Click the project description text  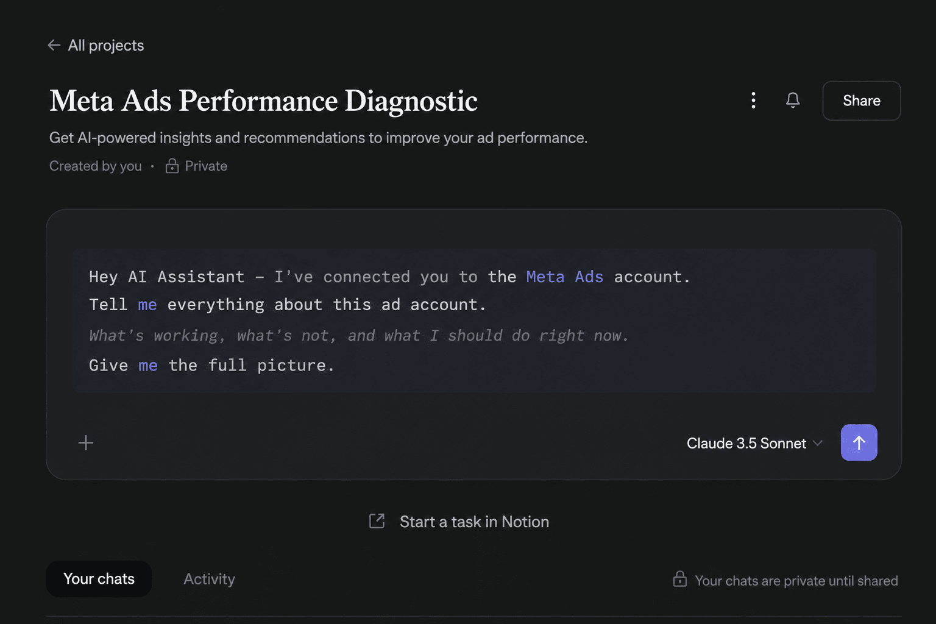(x=318, y=138)
